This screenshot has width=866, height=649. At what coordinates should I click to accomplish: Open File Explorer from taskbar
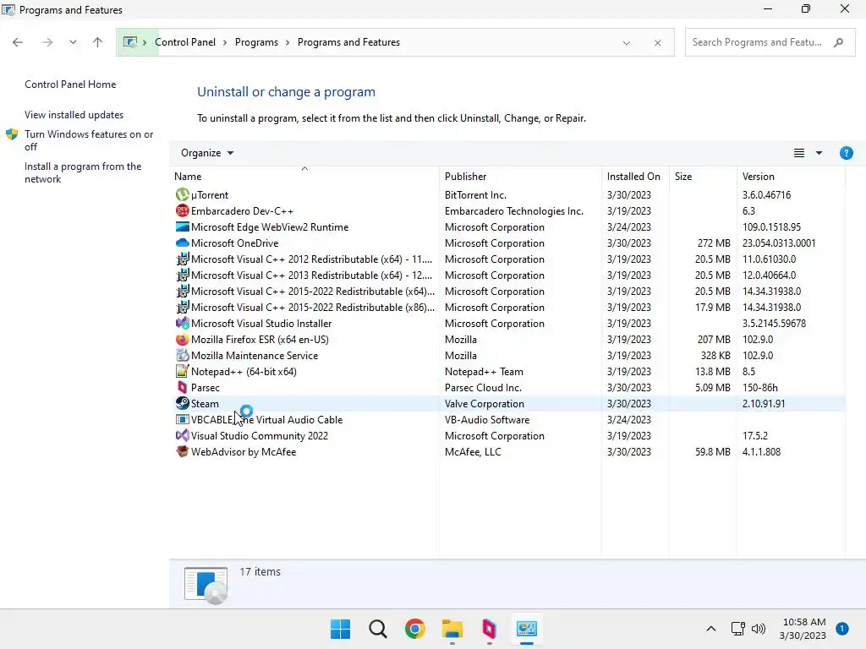coord(452,629)
